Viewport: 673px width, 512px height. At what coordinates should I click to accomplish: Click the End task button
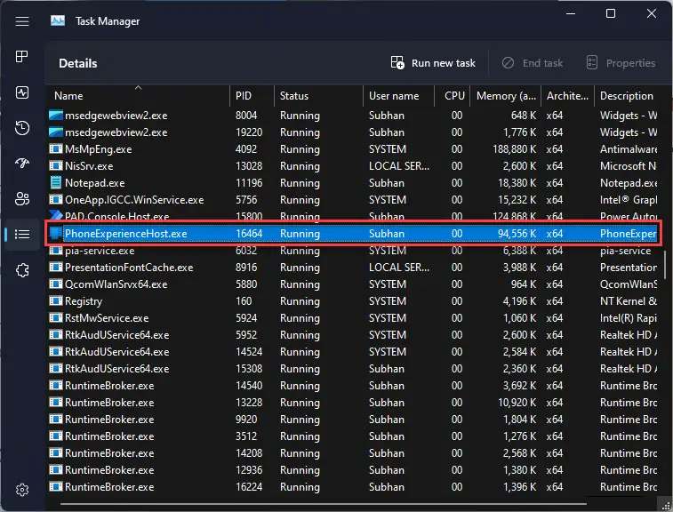tap(533, 63)
